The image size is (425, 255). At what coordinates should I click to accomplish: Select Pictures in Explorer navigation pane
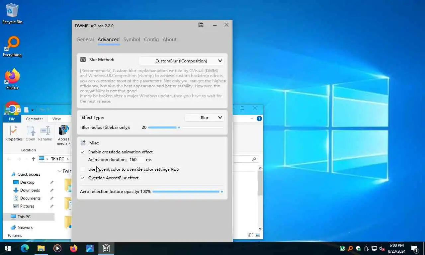(x=24, y=206)
